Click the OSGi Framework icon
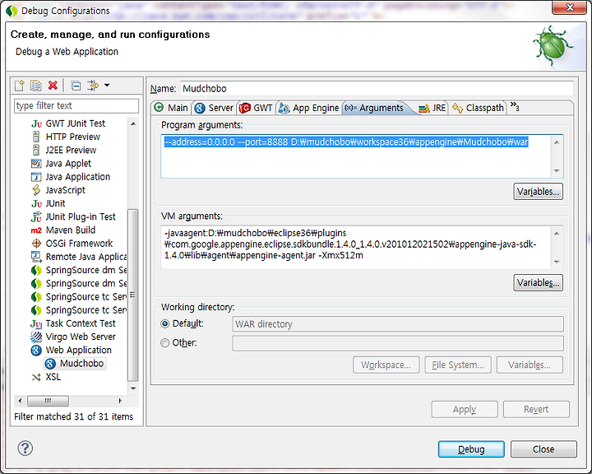The width and height of the screenshot is (592, 474). tap(36, 244)
